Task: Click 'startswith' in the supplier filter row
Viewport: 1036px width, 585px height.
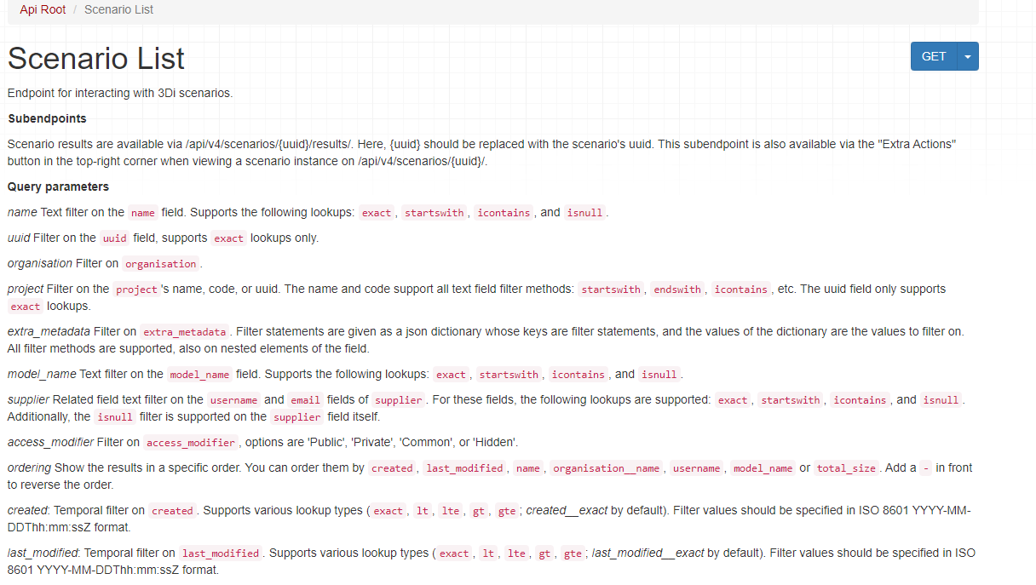Action: pyautogui.click(x=791, y=400)
